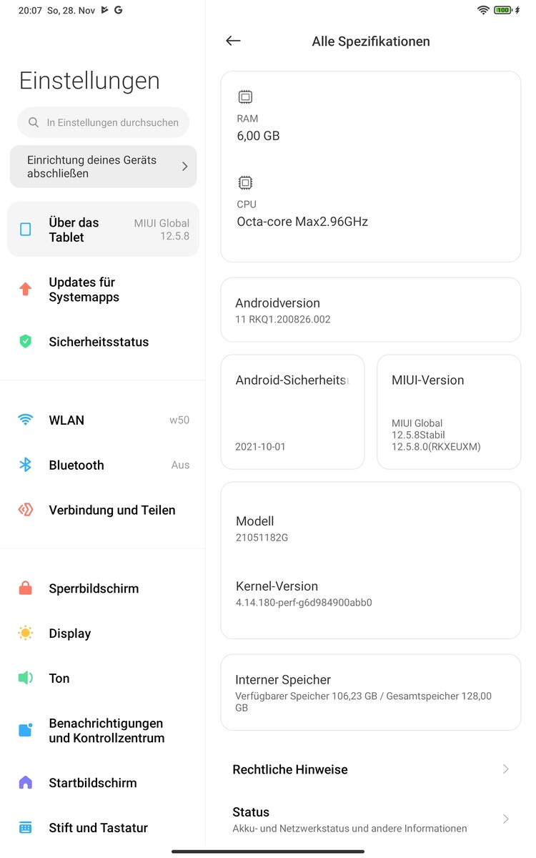Tap the back arrow icon
This screenshot has height=858, width=536.
coord(233,41)
